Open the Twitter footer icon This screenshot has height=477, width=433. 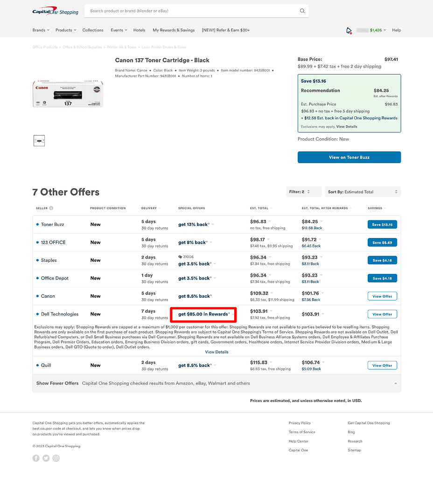tap(46, 458)
